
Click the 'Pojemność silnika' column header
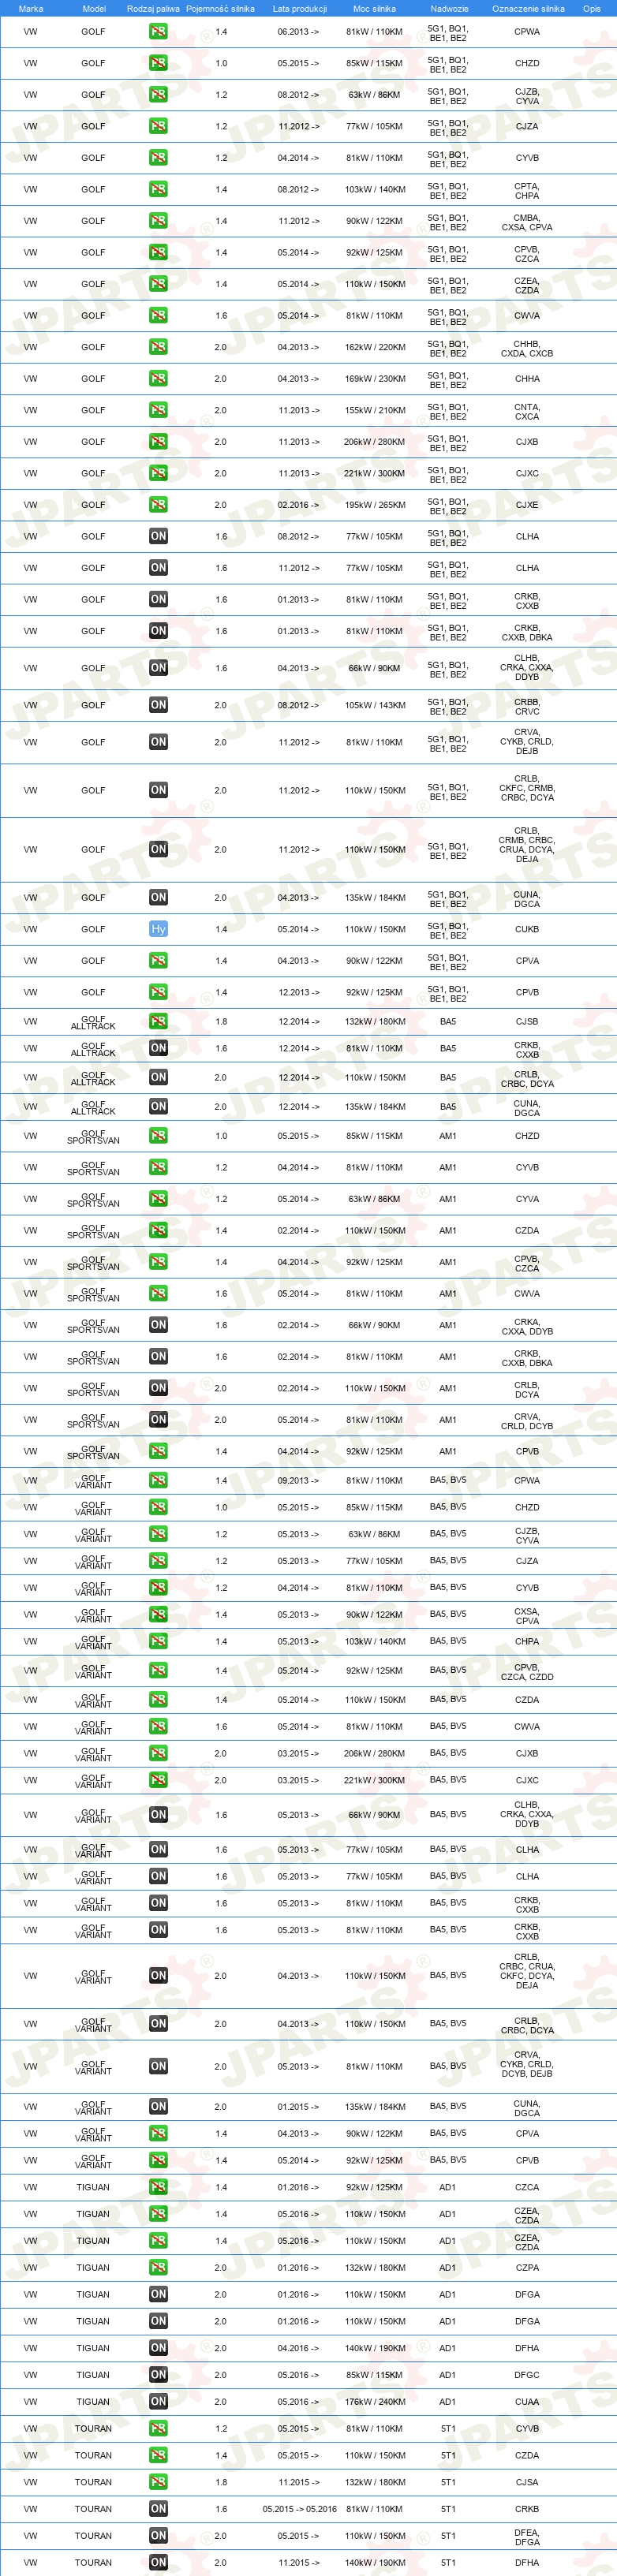click(x=220, y=8)
